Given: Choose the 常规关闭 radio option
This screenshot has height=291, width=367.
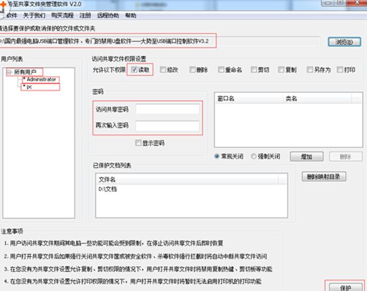Looking at the screenshot, I should (216, 156).
